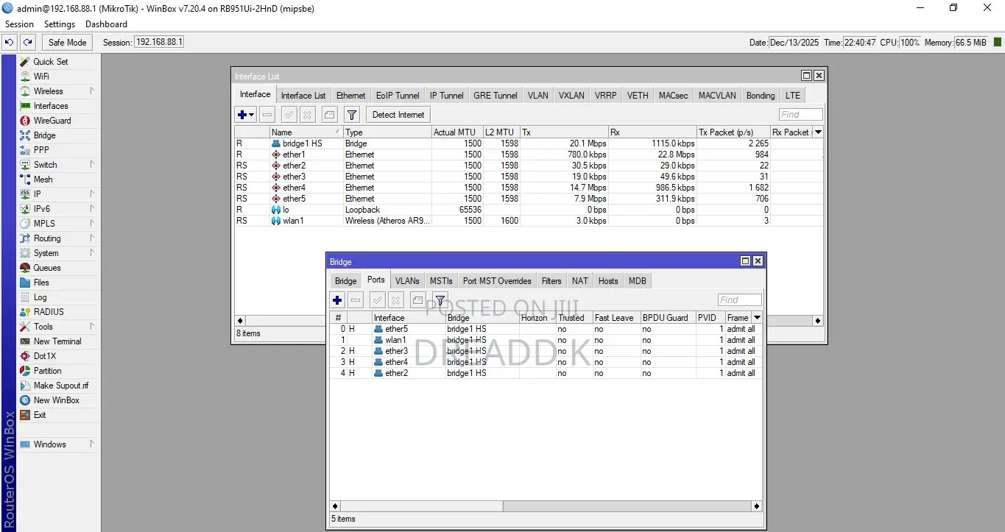Switch to the VLANs tab in Bridge window
1005x532 pixels.
click(407, 281)
